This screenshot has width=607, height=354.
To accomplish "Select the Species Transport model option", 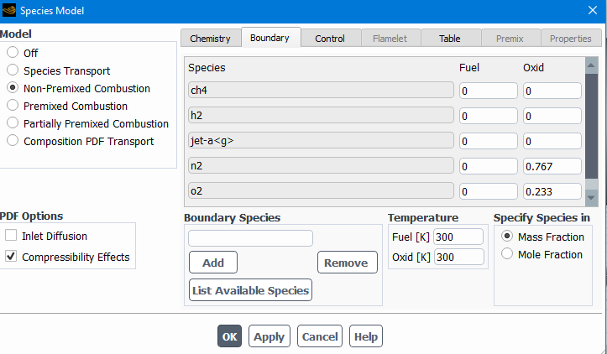I will click(x=13, y=70).
